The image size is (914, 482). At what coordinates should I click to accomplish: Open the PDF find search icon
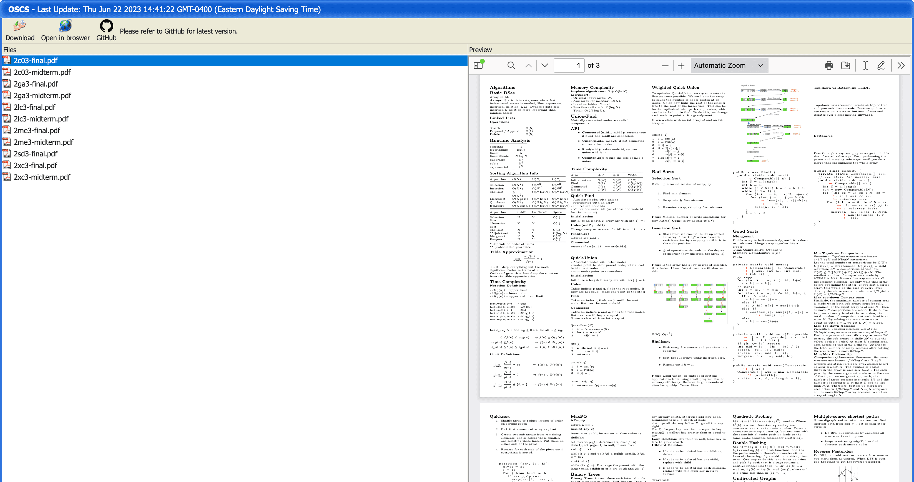(511, 65)
